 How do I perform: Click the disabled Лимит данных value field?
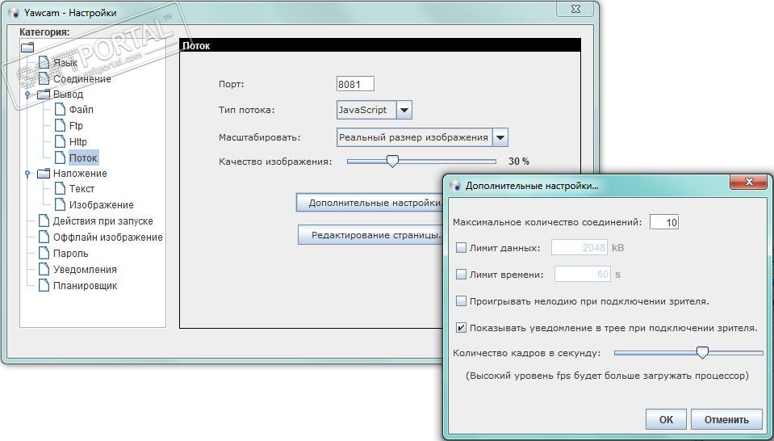[x=579, y=247]
